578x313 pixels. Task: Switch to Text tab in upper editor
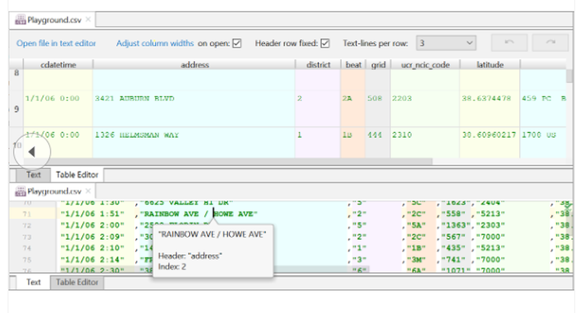33,175
